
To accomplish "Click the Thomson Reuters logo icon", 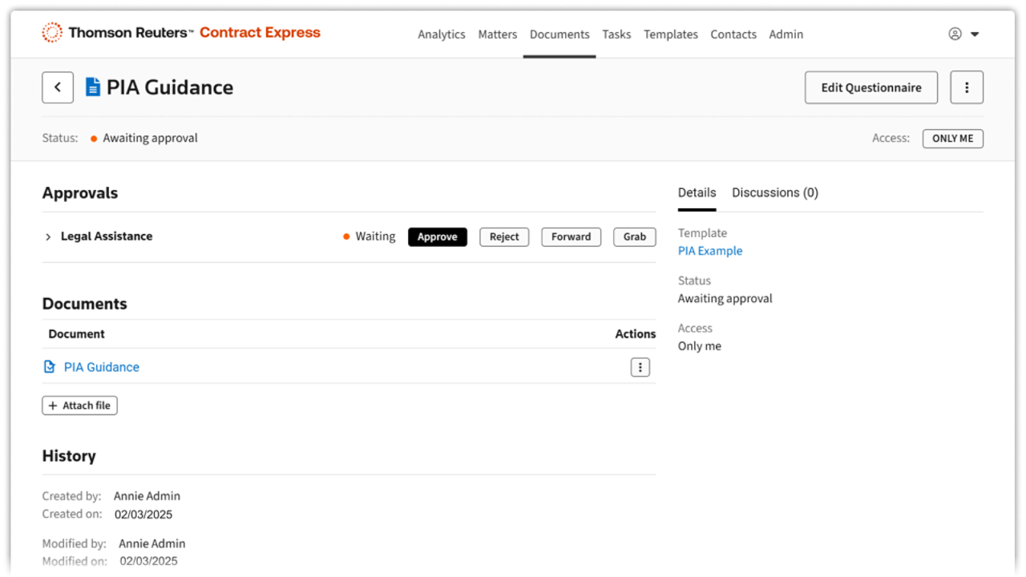I will pyautogui.click(x=52, y=33).
